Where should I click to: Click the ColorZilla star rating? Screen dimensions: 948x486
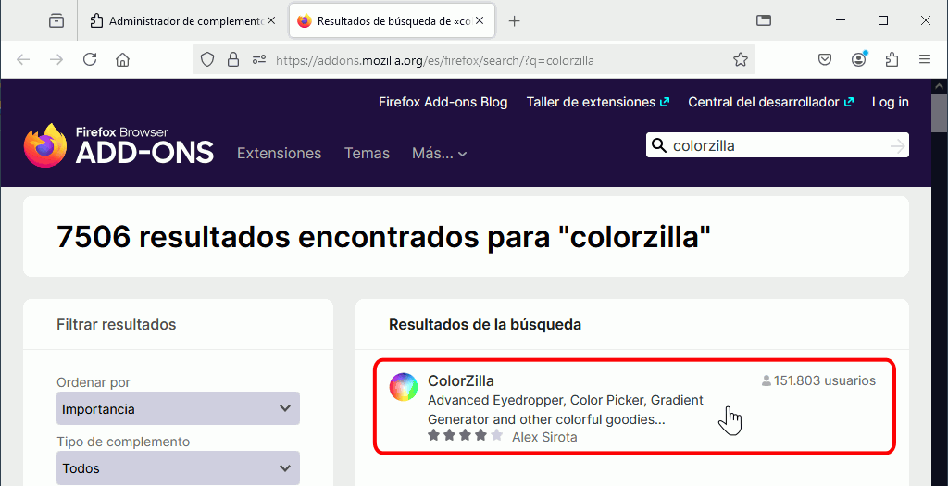(465, 435)
